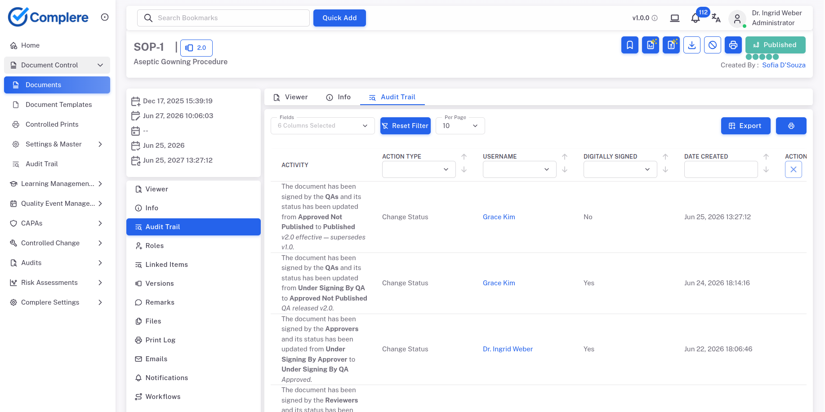Expand Controlled Change menu
This screenshot has height=412, width=825.
pyautogui.click(x=57, y=243)
